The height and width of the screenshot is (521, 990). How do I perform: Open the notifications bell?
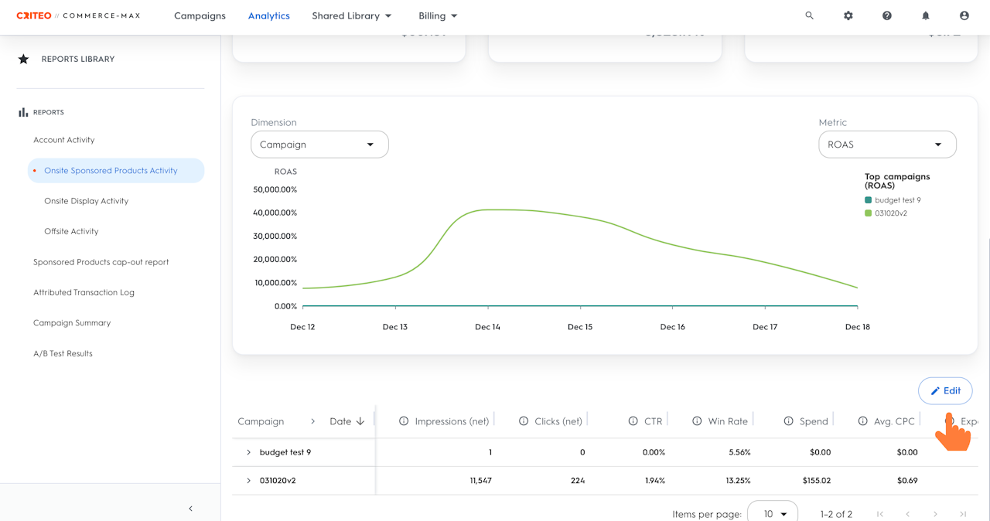click(x=925, y=15)
